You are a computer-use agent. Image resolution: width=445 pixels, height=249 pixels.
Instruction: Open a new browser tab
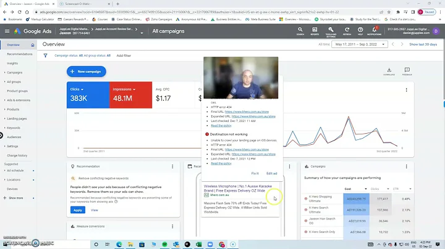[118, 4]
